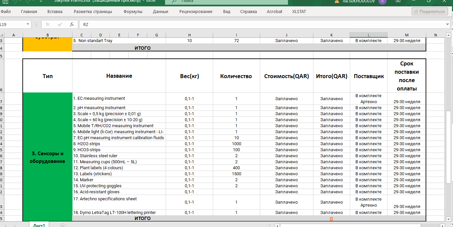The image size is (453, 227).
Task: Click the Undo icon in the Quick Access Toolbar
Action: (15, 1)
